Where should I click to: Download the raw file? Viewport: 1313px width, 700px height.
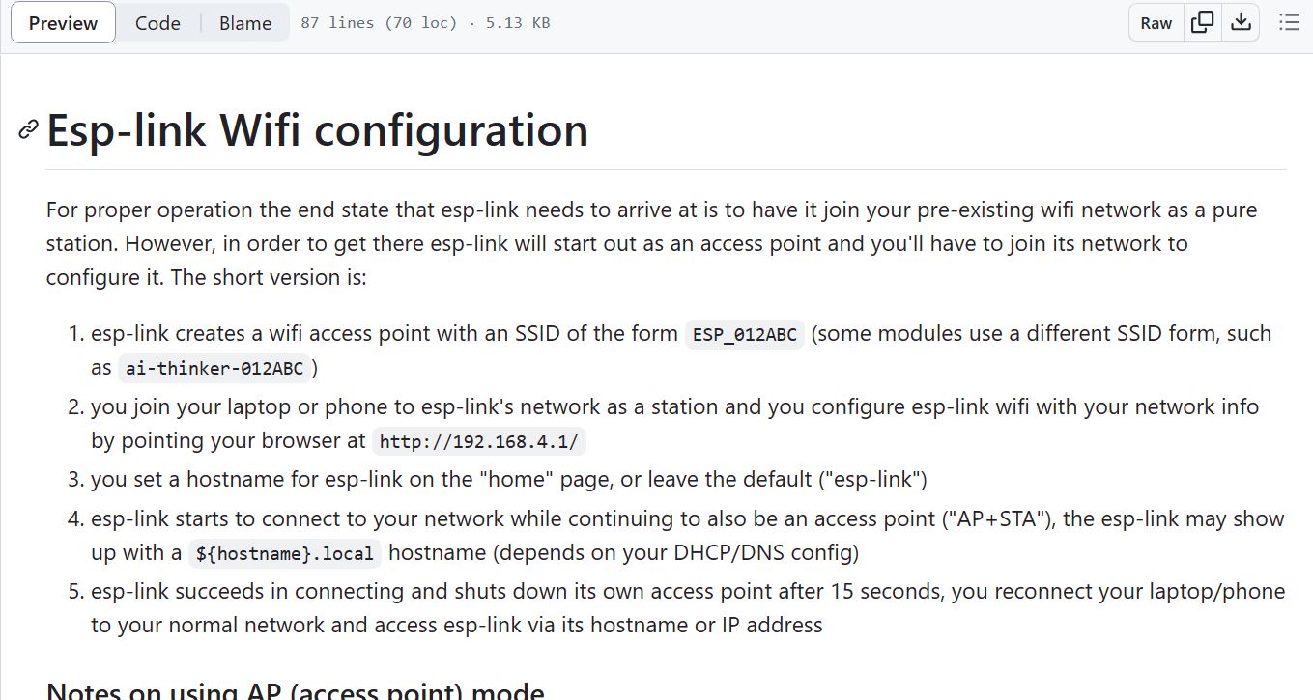tap(1241, 22)
